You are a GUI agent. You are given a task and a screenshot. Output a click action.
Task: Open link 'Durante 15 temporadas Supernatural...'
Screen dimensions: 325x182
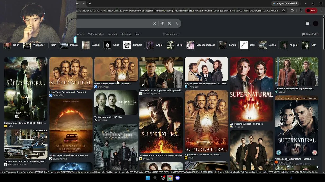[x=294, y=89]
